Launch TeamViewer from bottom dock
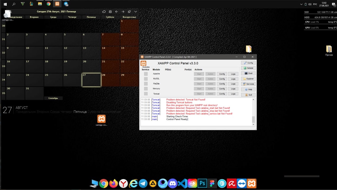This screenshot has height=190, width=337. 242,183
